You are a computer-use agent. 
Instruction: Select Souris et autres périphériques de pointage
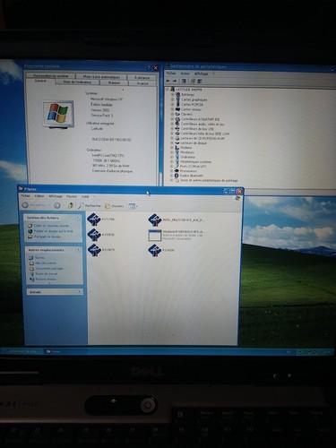(x=209, y=180)
